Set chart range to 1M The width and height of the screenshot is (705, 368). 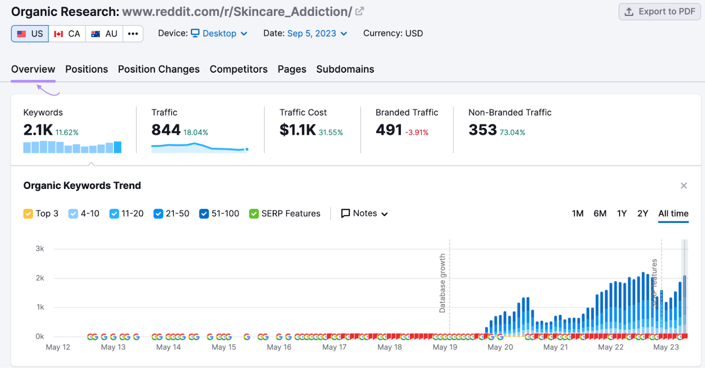578,213
